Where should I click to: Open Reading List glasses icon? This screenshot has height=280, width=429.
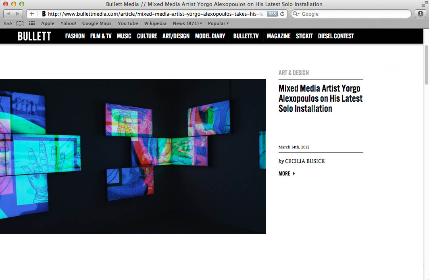point(8,23)
